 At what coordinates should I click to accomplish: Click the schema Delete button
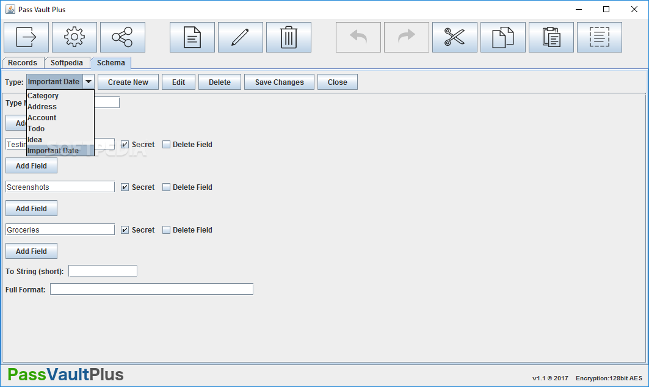[219, 82]
